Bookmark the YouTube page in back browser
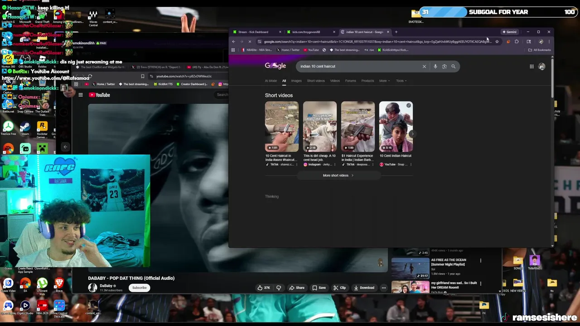The height and width of the screenshot is (326, 580). (143, 76)
